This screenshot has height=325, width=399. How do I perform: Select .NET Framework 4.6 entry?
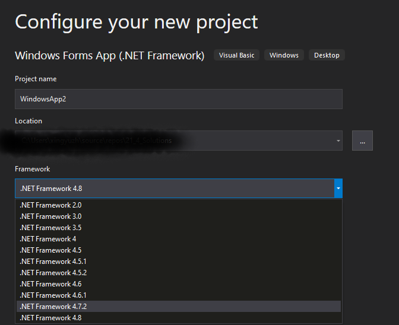(178, 284)
